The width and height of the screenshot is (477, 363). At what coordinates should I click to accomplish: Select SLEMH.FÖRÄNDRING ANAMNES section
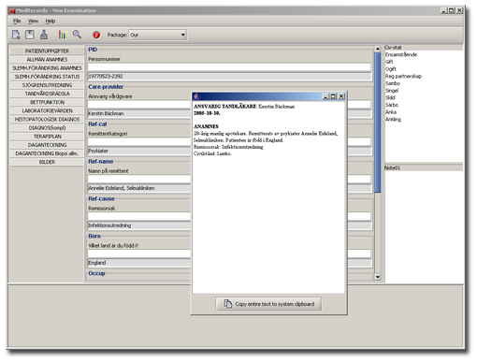(x=47, y=68)
